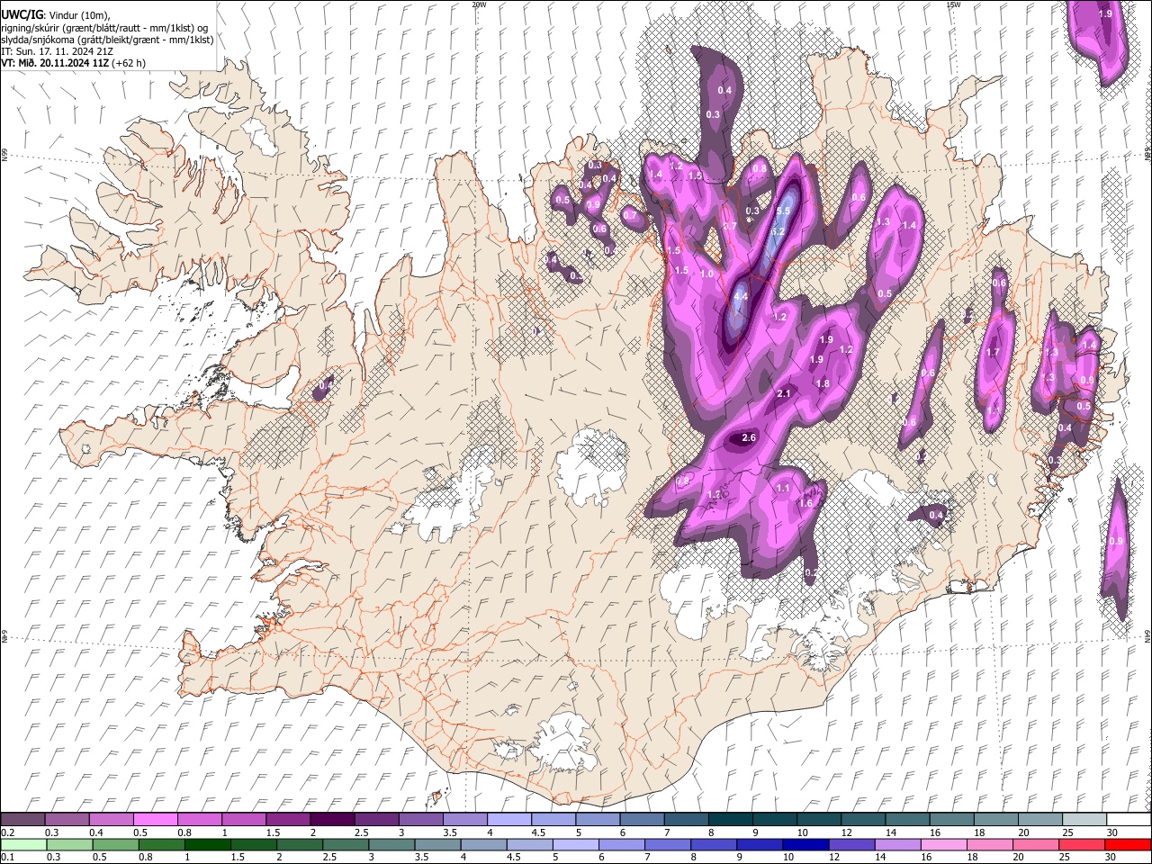Click the UWC/IG title text

(x=21, y=15)
